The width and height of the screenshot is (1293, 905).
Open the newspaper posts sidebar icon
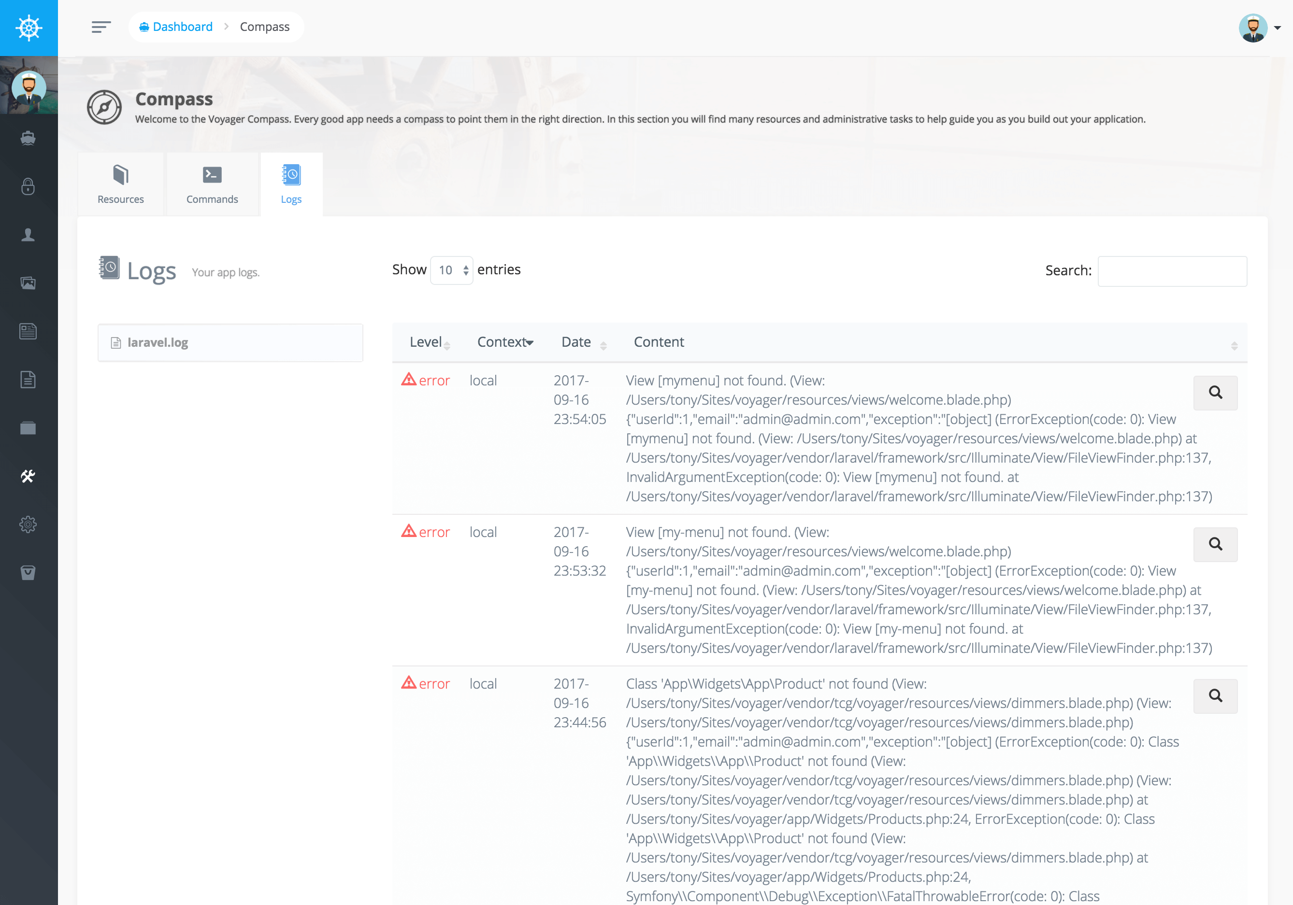click(x=28, y=331)
